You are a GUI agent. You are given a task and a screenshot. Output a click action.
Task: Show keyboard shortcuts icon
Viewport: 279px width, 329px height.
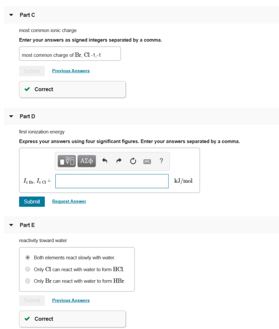[147, 161]
